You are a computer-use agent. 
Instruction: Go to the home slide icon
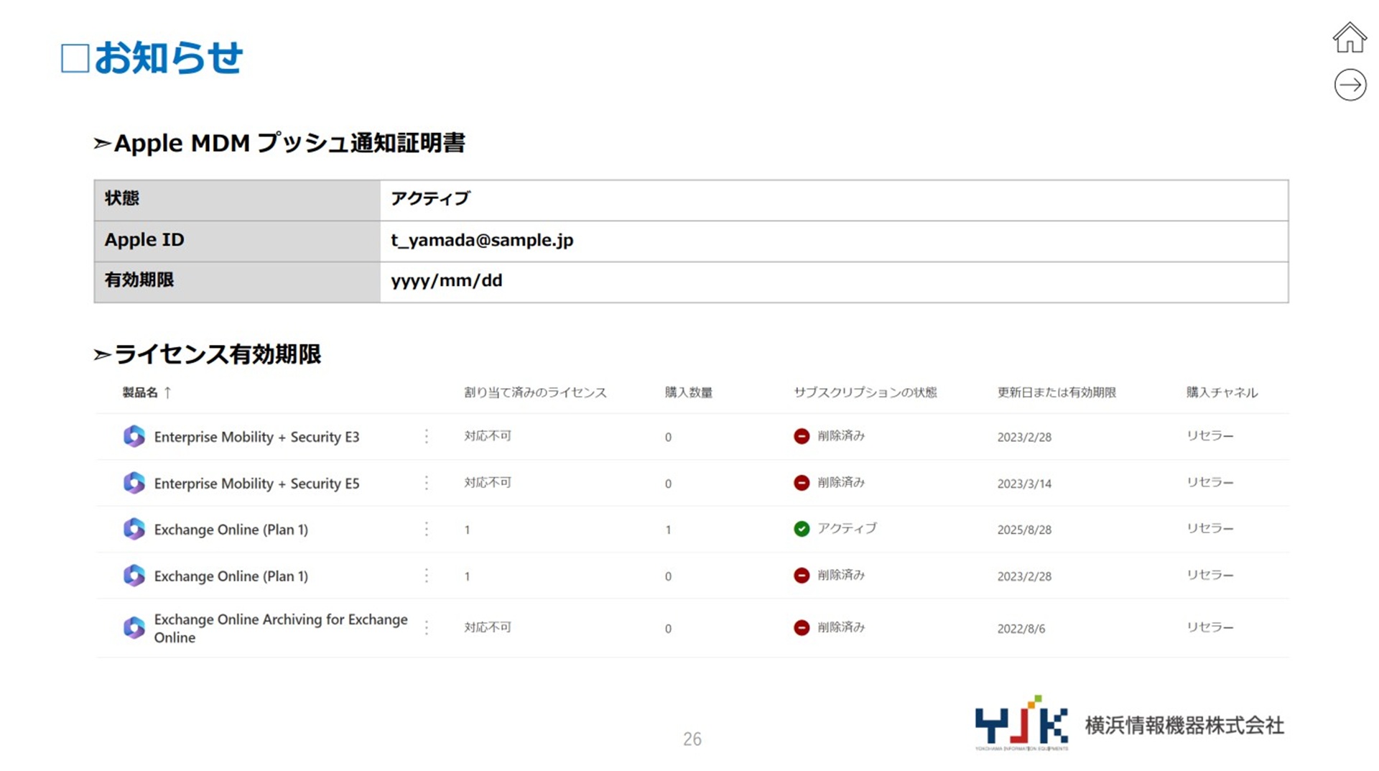[x=1350, y=37]
